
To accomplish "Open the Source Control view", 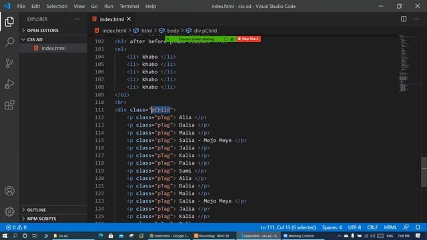I will (x=9, y=63).
